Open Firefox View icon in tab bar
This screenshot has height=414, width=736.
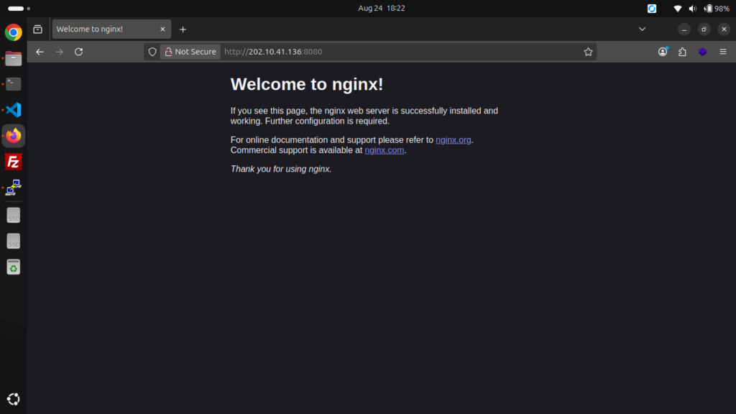37,29
